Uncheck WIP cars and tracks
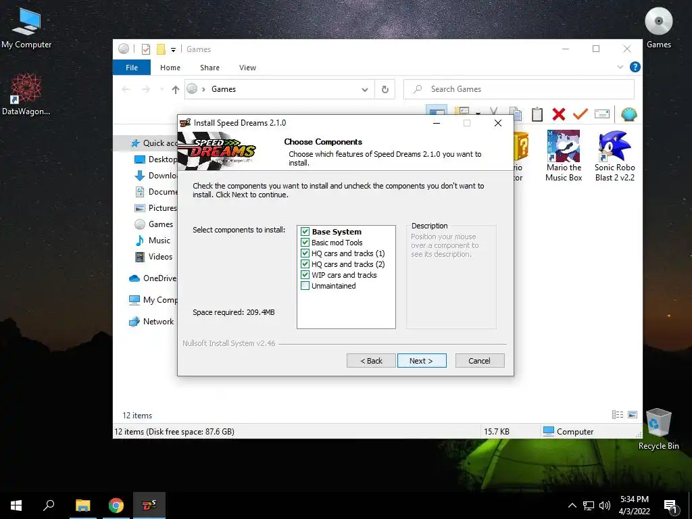The image size is (692, 519). (305, 275)
